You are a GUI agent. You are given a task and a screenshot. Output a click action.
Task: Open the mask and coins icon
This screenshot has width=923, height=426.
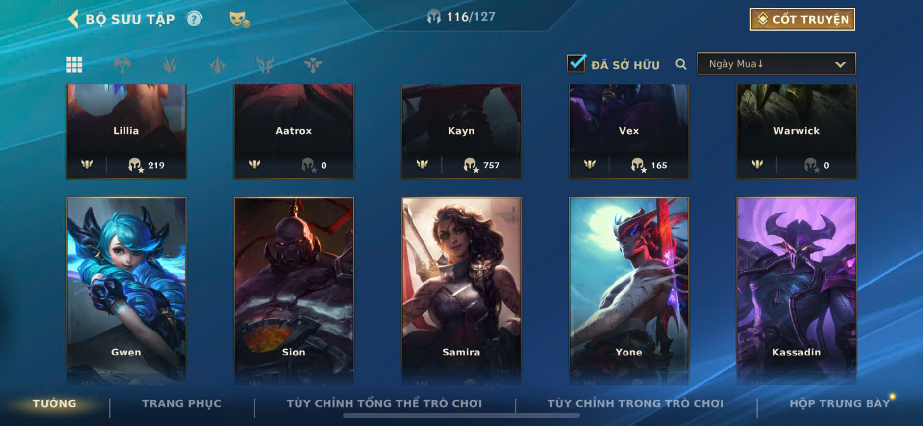pyautogui.click(x=240, y=20)
